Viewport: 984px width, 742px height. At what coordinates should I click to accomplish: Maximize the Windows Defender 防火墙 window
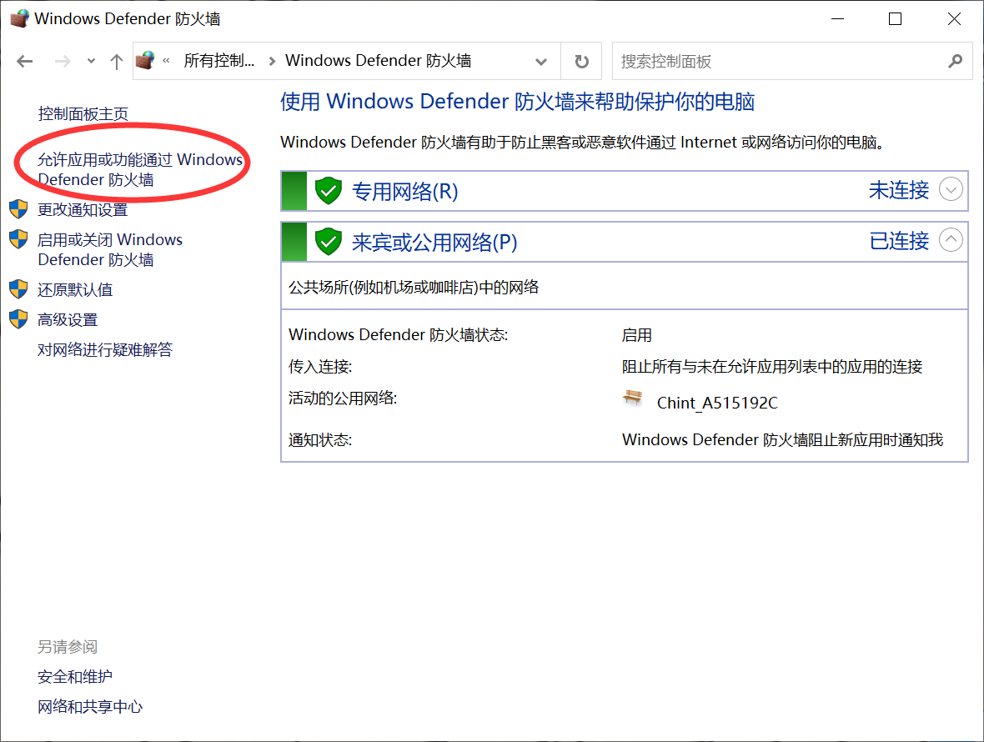click(x=896, y=19)
